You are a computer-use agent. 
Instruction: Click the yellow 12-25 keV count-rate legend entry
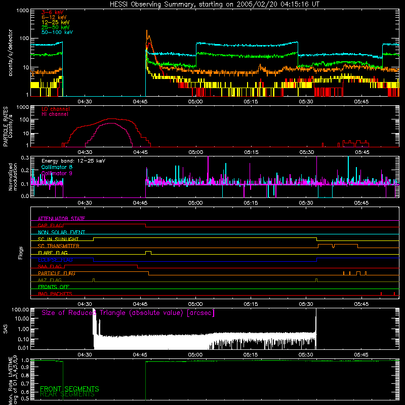[56, 22]
